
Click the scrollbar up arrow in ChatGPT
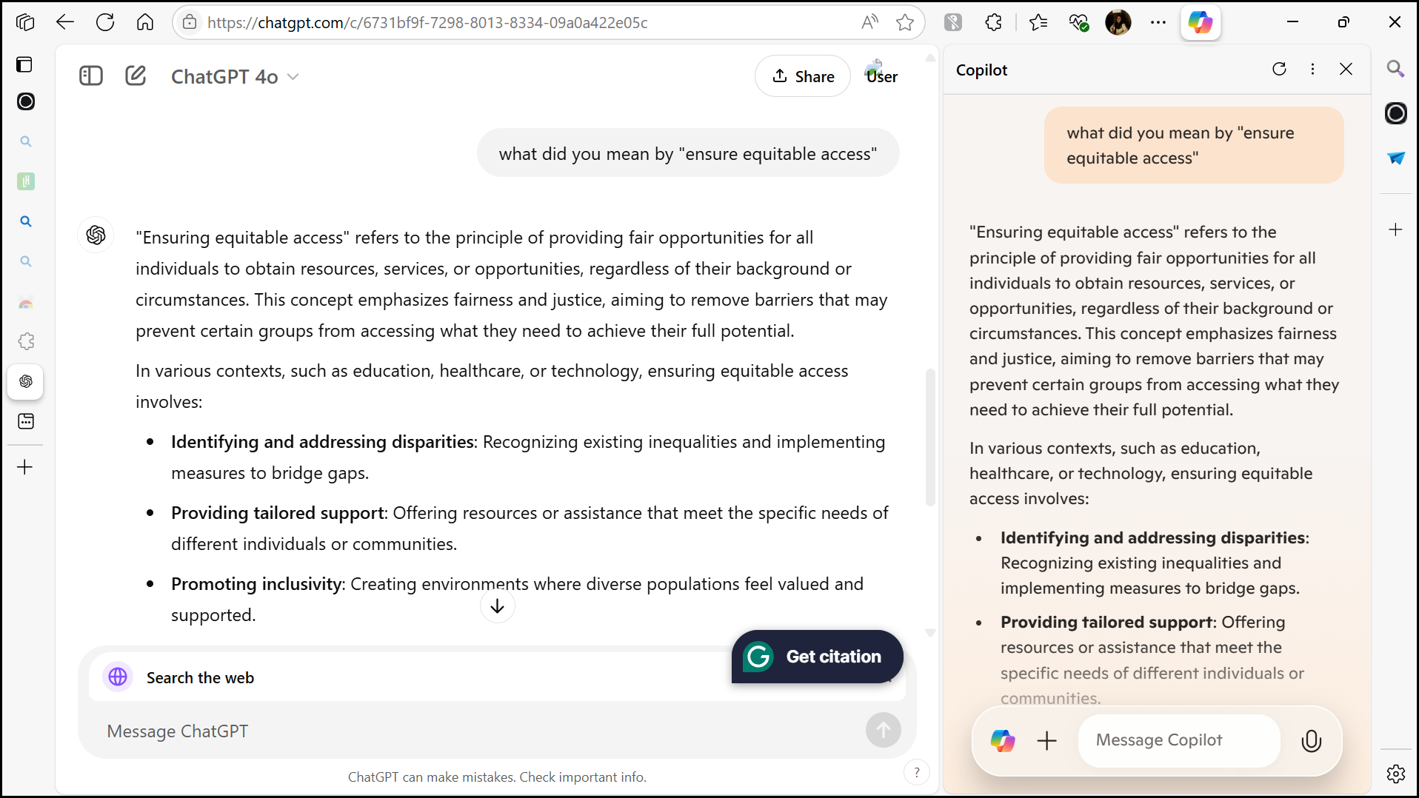pos(931,58)
